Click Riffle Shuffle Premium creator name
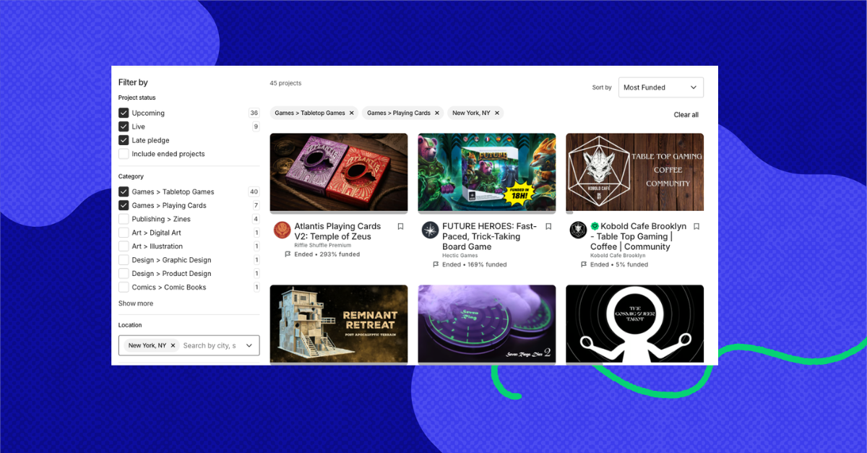The image size is (867, 453). [x=322, y=246]
